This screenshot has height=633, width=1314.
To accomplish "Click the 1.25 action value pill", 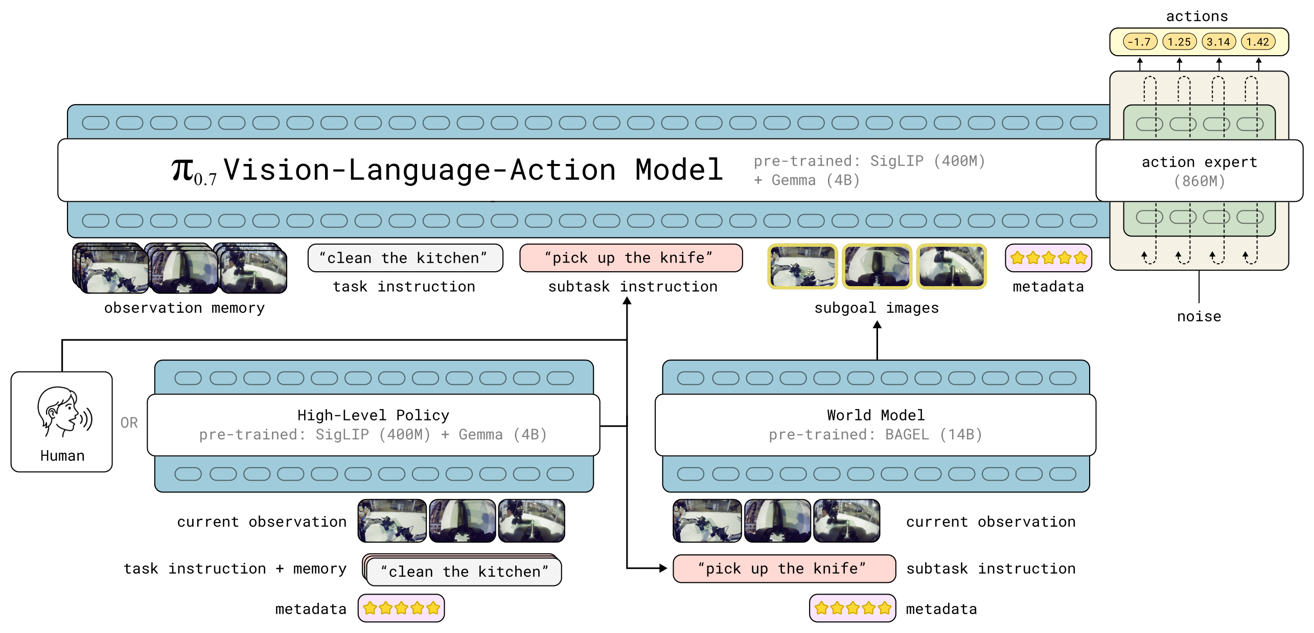I will pos(1179,42).
